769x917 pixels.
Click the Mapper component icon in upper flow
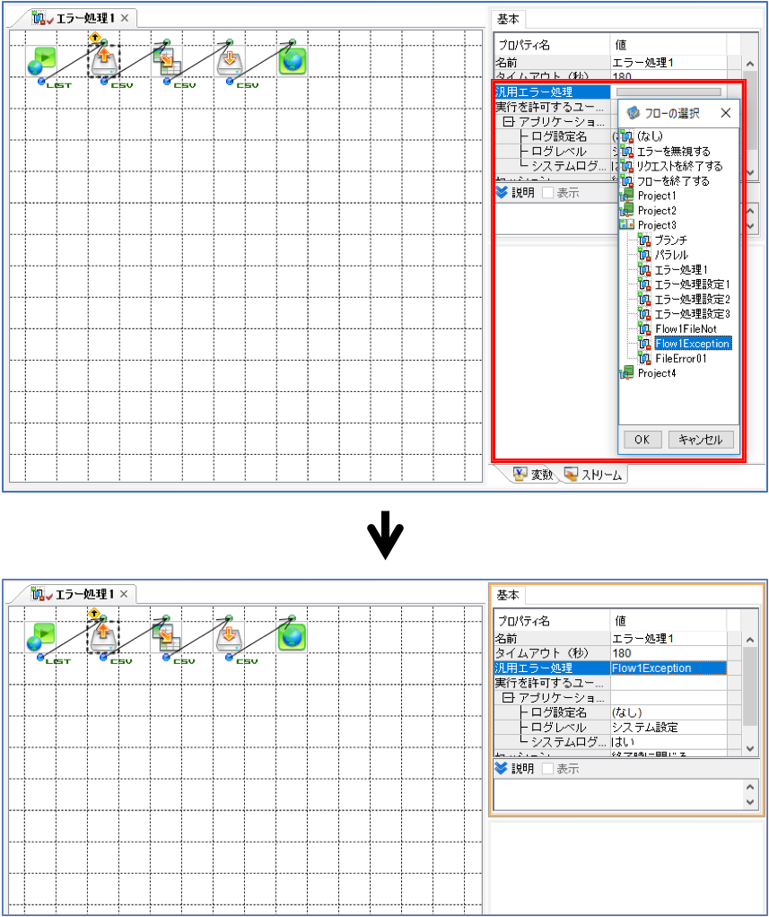tap(167, 61)
